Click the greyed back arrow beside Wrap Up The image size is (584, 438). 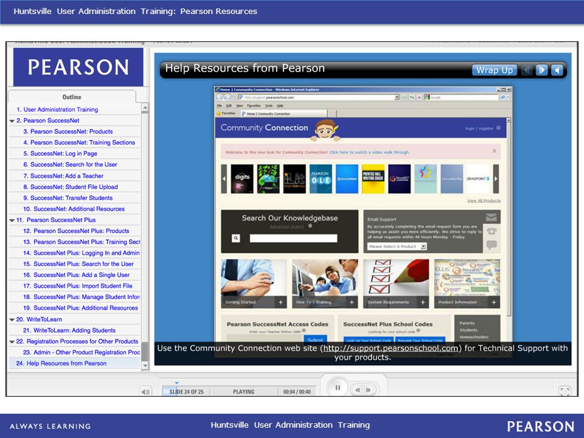tap(526, 70)
